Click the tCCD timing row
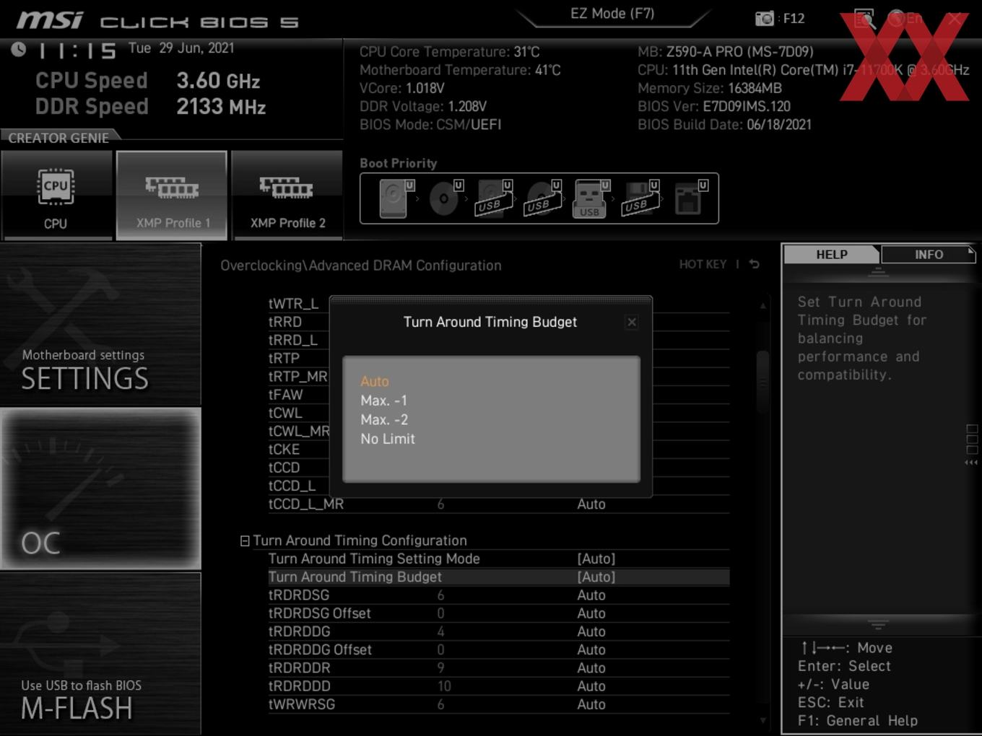This screenshot has width=982, height=736. coord(284,468)
